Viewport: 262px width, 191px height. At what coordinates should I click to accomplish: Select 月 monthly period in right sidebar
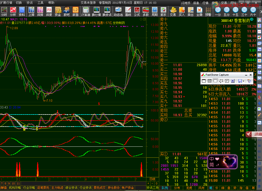259,175
